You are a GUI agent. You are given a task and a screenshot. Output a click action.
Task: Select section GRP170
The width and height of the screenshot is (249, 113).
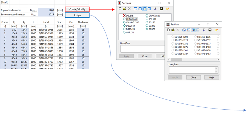pyautogui.click(x=128, y=33)
